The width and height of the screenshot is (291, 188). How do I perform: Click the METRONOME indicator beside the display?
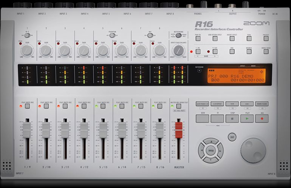click(199, 72)
